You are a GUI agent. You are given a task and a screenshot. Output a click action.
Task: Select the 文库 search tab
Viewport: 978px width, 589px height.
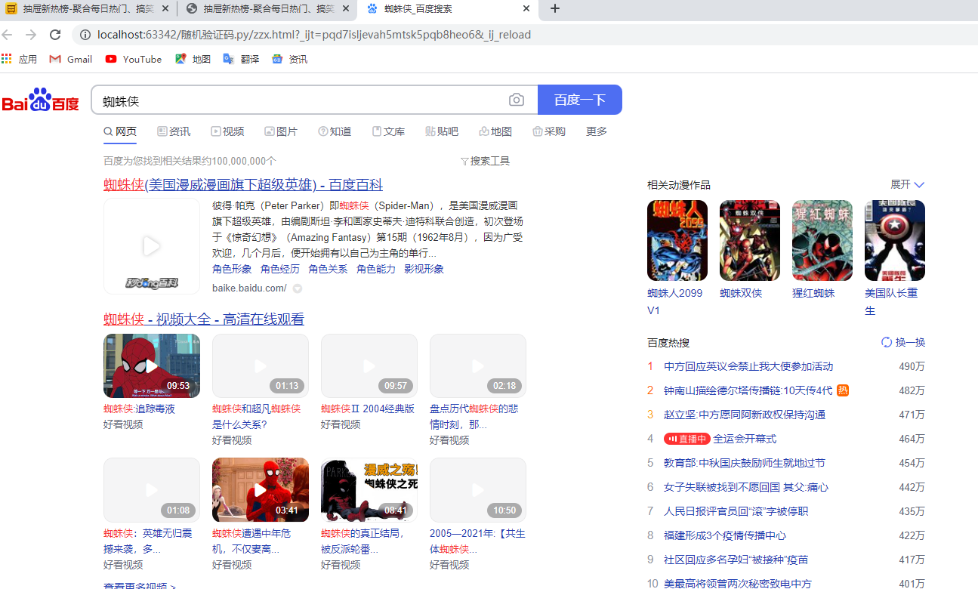(388, 131)
